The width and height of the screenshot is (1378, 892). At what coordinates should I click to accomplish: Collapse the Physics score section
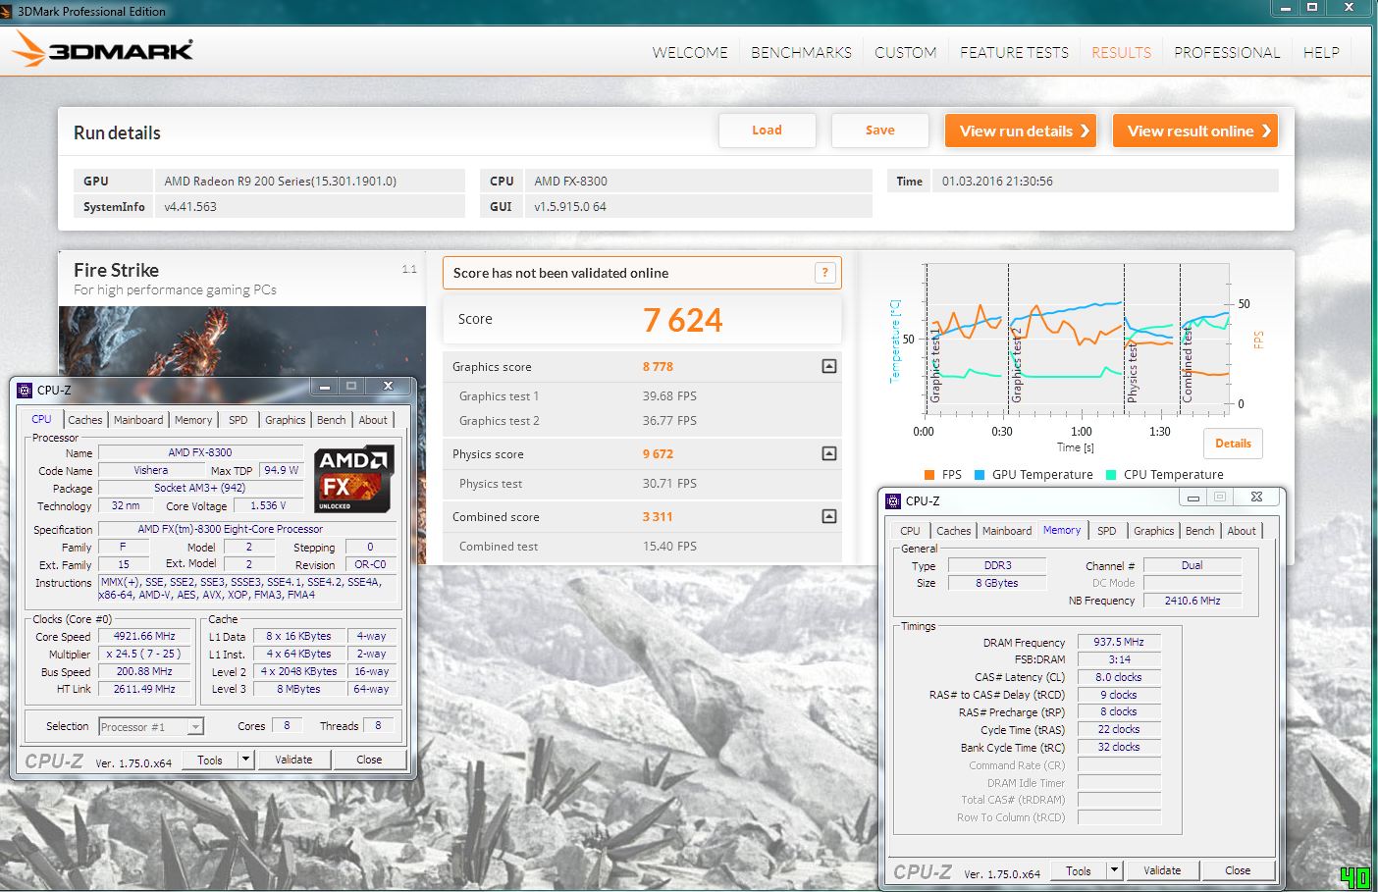pyautogui.click(x=829, y=453)
